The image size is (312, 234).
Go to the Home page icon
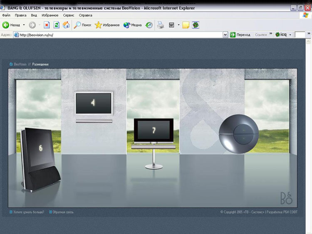(x=66, y=25)
